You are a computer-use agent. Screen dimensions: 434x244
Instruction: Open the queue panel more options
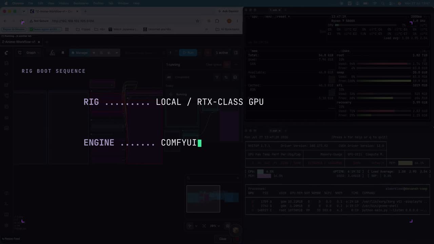pyautogui.click(x=236, y=65)
